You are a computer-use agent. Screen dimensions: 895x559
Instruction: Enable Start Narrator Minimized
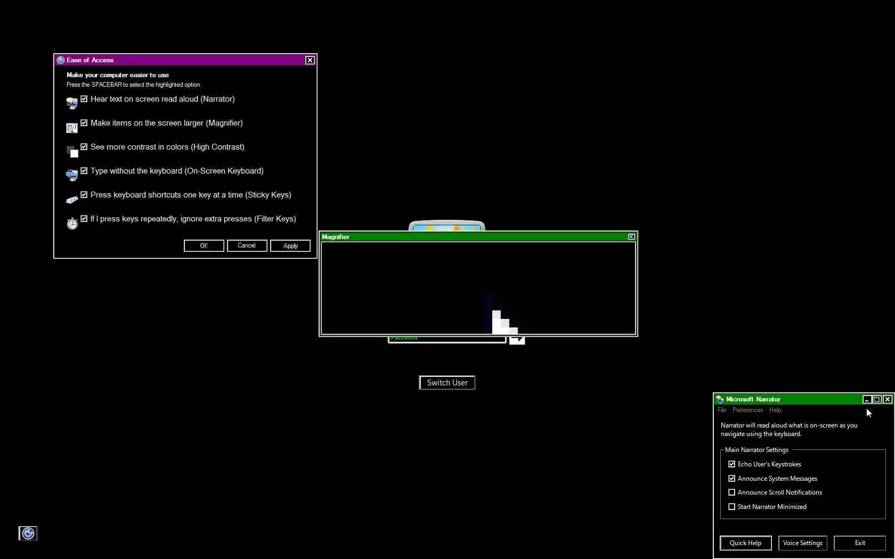(x=732, y=507)
